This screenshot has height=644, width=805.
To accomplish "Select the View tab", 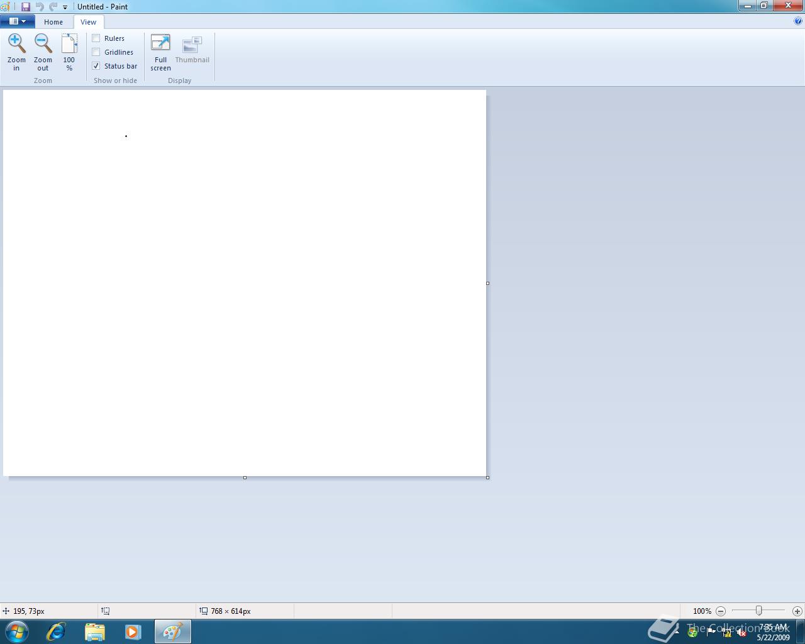I will (88, 21).
